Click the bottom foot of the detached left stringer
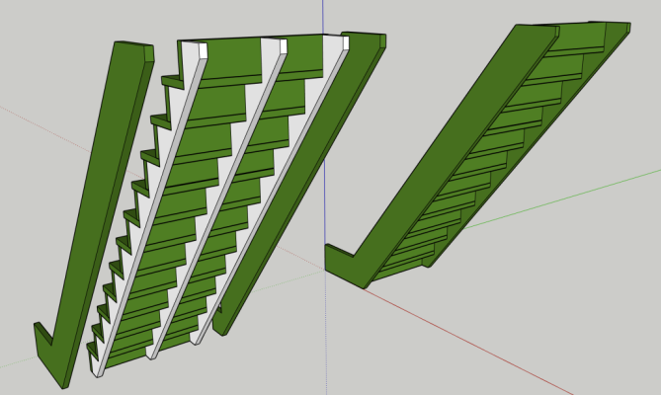 pyautogui.click(x=49, y=357)
